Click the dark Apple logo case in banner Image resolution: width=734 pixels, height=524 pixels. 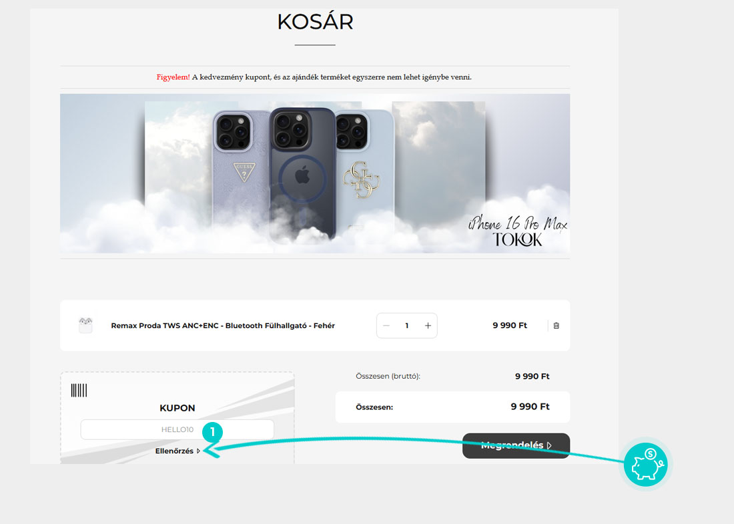click(x=302, y=175)
